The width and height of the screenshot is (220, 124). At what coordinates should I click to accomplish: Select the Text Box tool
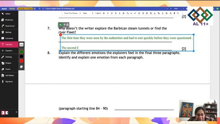tap(9, 44)
